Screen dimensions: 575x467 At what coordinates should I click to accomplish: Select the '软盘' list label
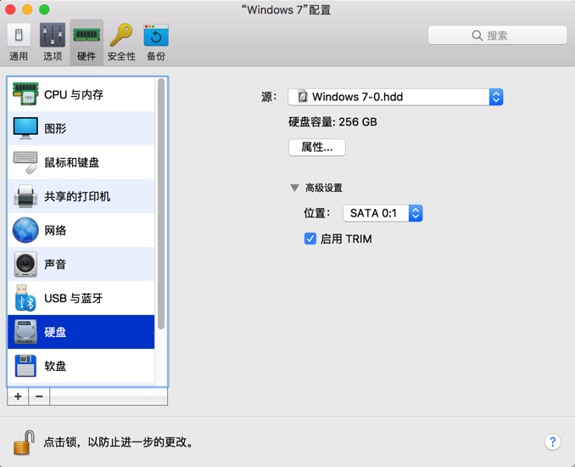tap(55, 366)
